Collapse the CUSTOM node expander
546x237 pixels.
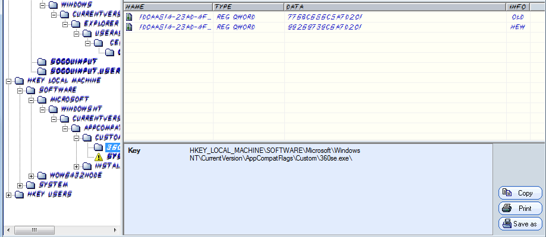pyautogui.click(x=77, y=138)
